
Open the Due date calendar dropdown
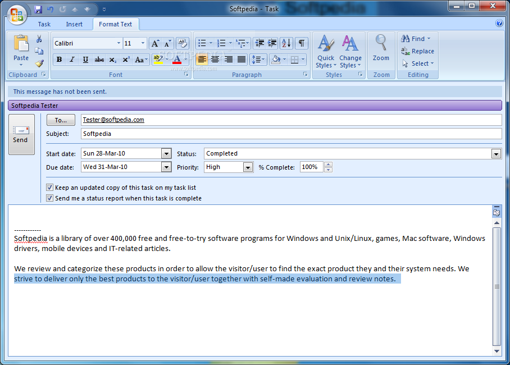tap(166, 167)
